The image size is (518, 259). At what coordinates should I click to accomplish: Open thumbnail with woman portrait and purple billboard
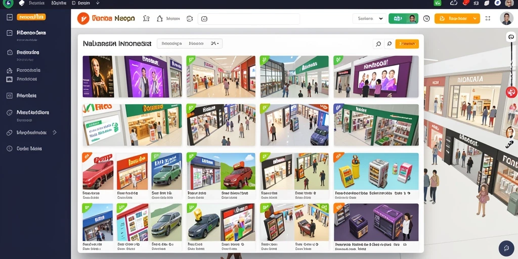(x=132, y=76)
